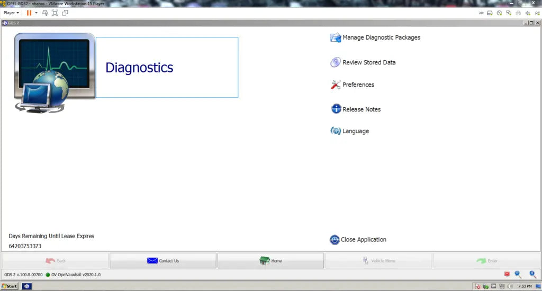Click the sound card device icon
542x291 pixels.
527,13
